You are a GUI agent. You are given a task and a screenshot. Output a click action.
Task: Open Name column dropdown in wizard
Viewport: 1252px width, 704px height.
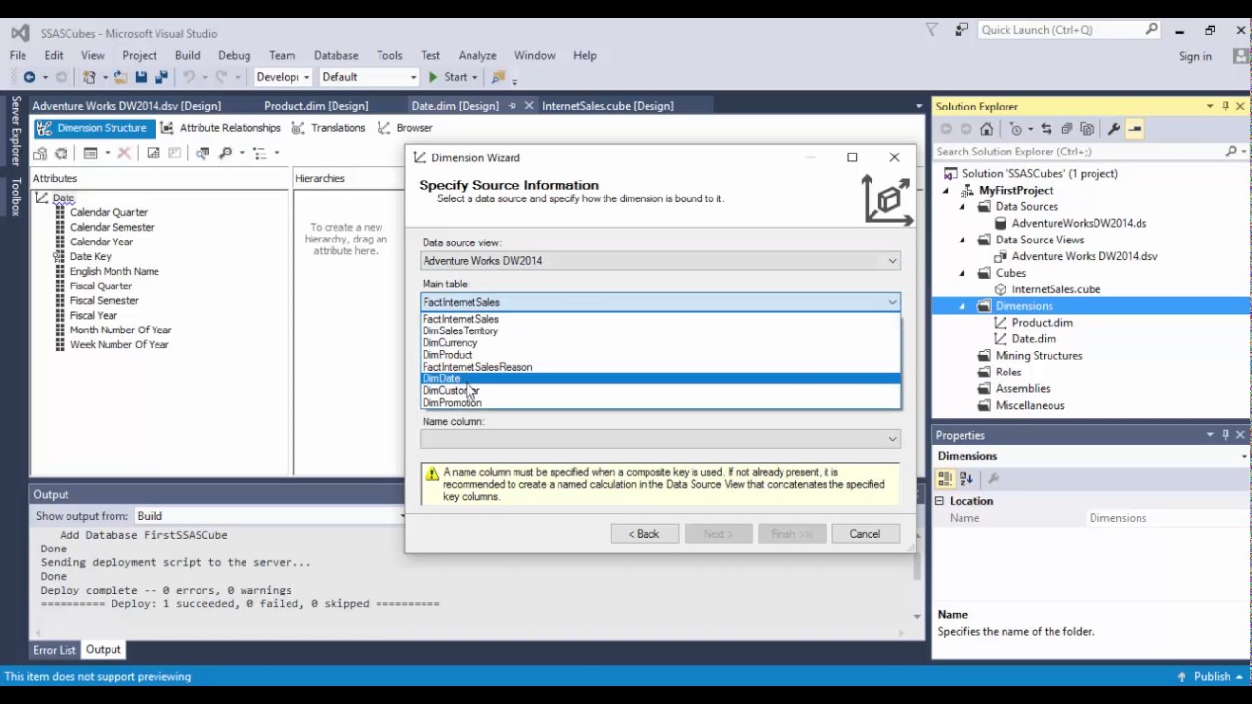[x=892, y=439]
